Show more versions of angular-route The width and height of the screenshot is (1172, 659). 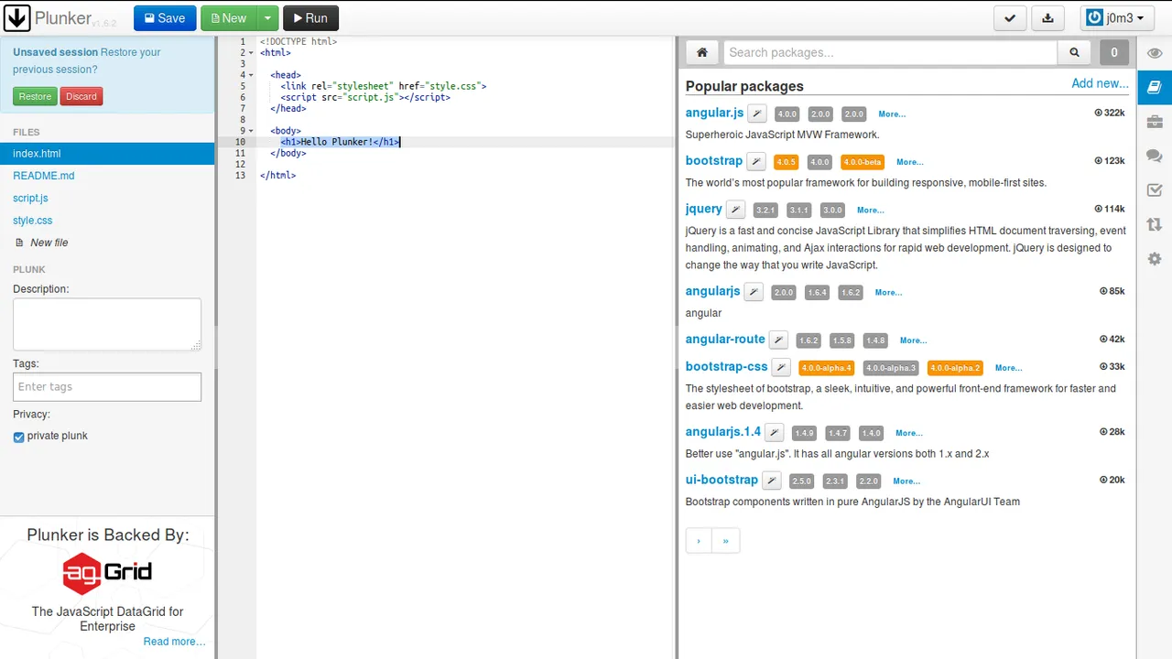click(x=913, y=340)
